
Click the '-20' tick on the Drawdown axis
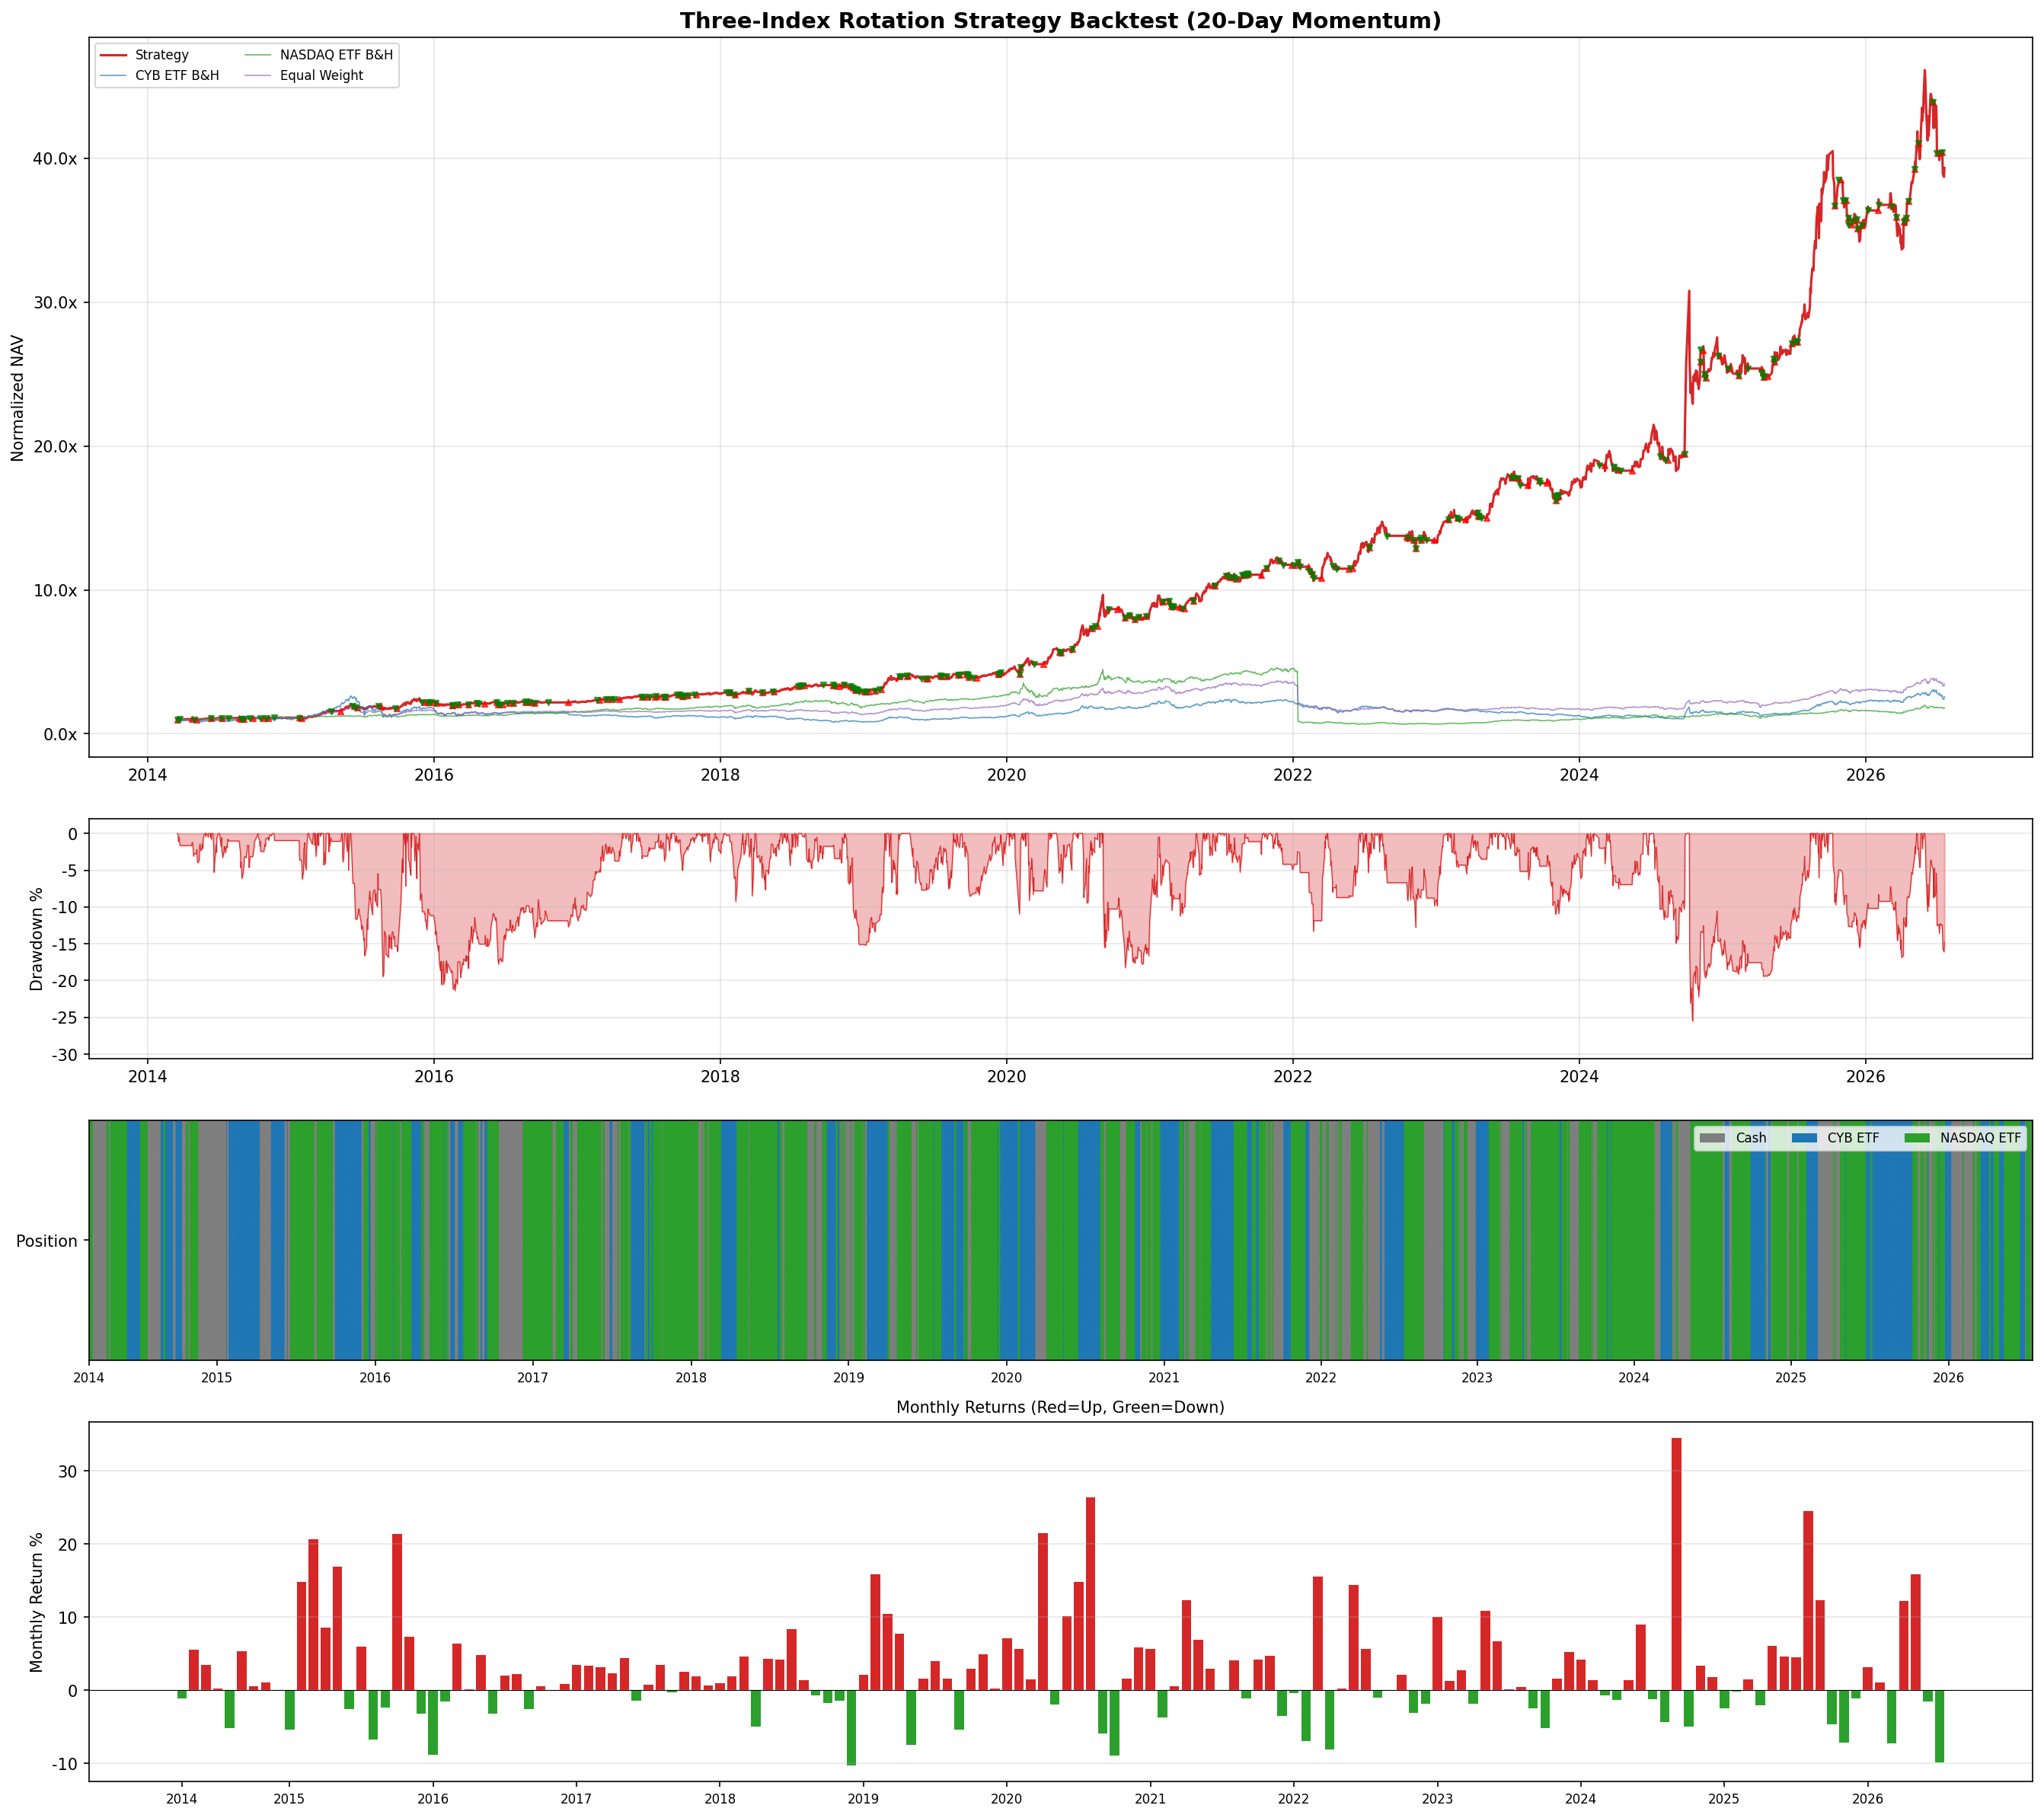click(64, 981)
